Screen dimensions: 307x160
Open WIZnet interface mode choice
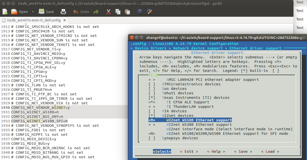pyautogui.click(x=230, y=129)
